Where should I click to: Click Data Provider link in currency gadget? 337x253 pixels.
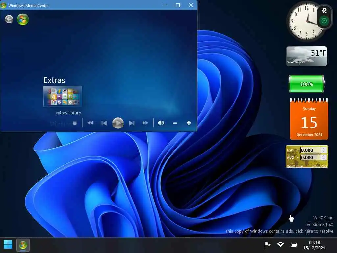(x=295, y=166)
